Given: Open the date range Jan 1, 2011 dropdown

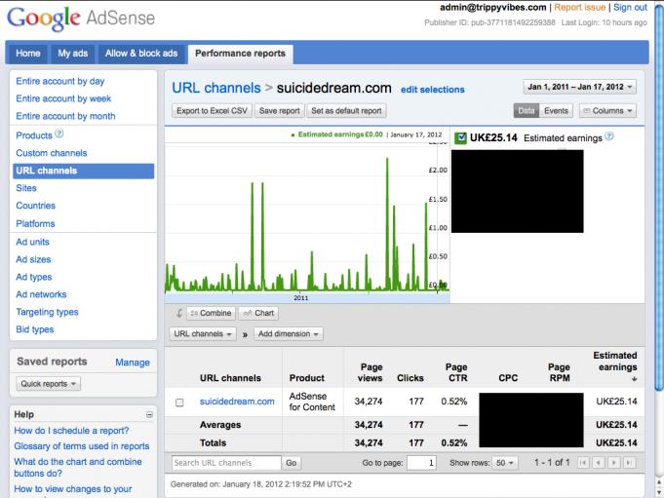Looking at the screenshot, I should point(580,87).
